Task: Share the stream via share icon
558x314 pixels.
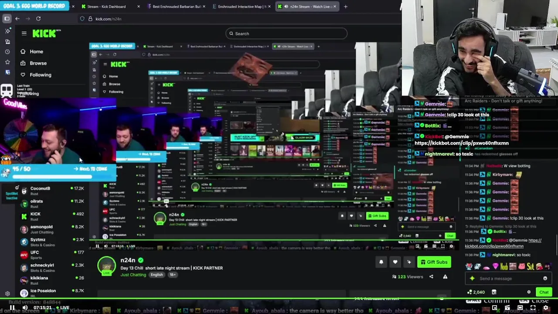Action: pyautogui.click(x=431, y=276)
